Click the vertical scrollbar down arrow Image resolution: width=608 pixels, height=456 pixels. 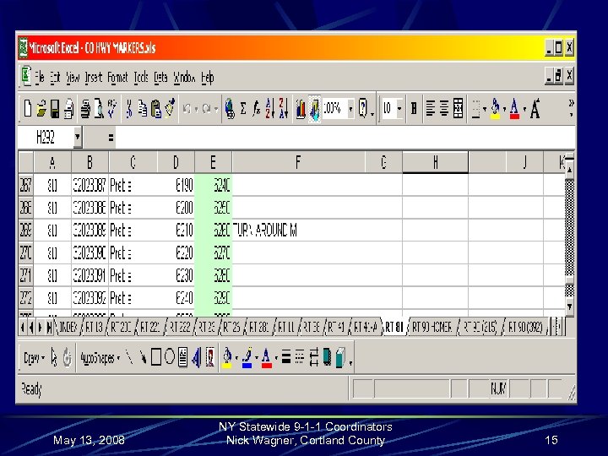569,307
